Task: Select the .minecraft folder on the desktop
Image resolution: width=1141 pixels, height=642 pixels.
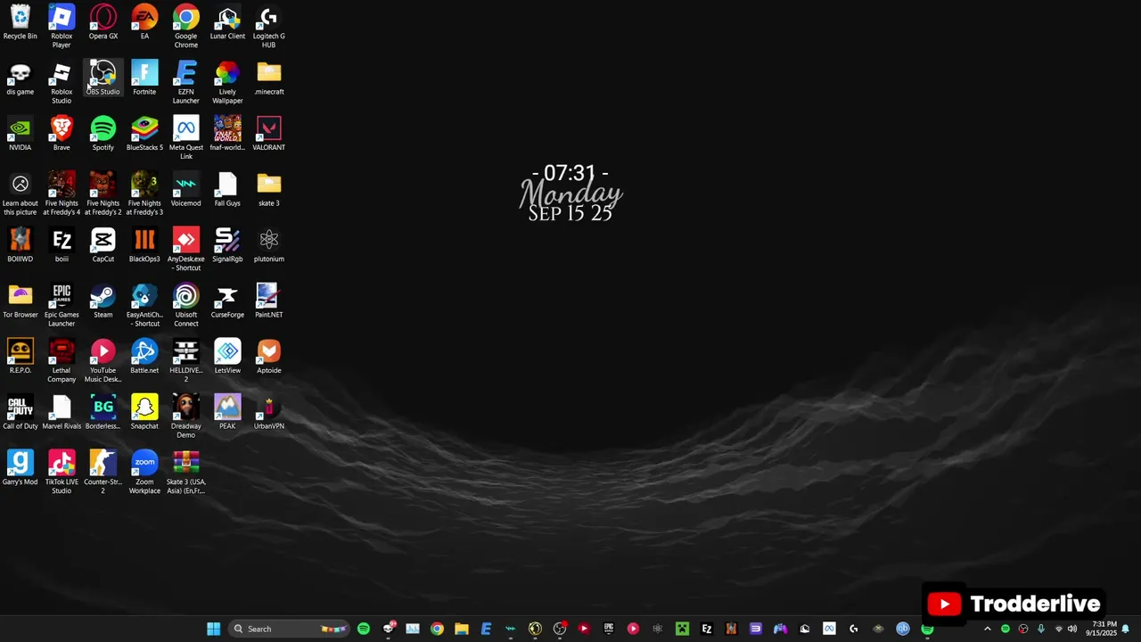Action: 268,79
